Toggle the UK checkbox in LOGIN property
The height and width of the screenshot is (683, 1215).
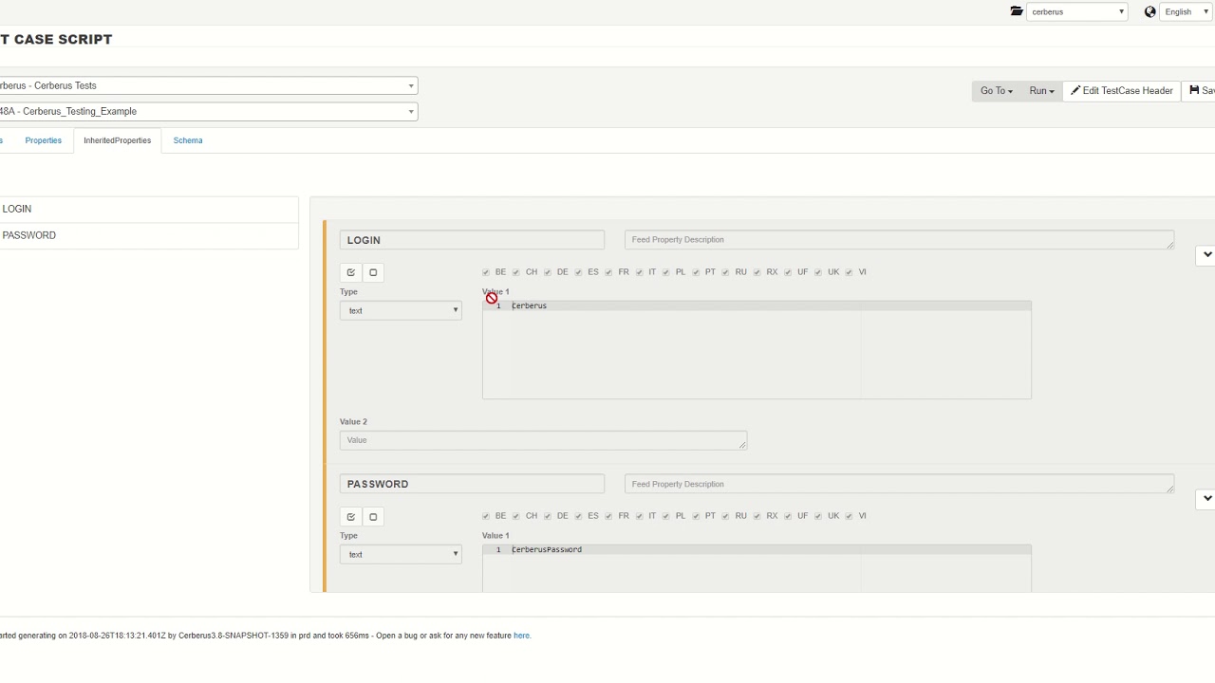[x=818, y=272]
